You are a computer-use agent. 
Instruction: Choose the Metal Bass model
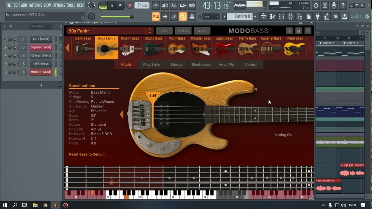point(295,47)
